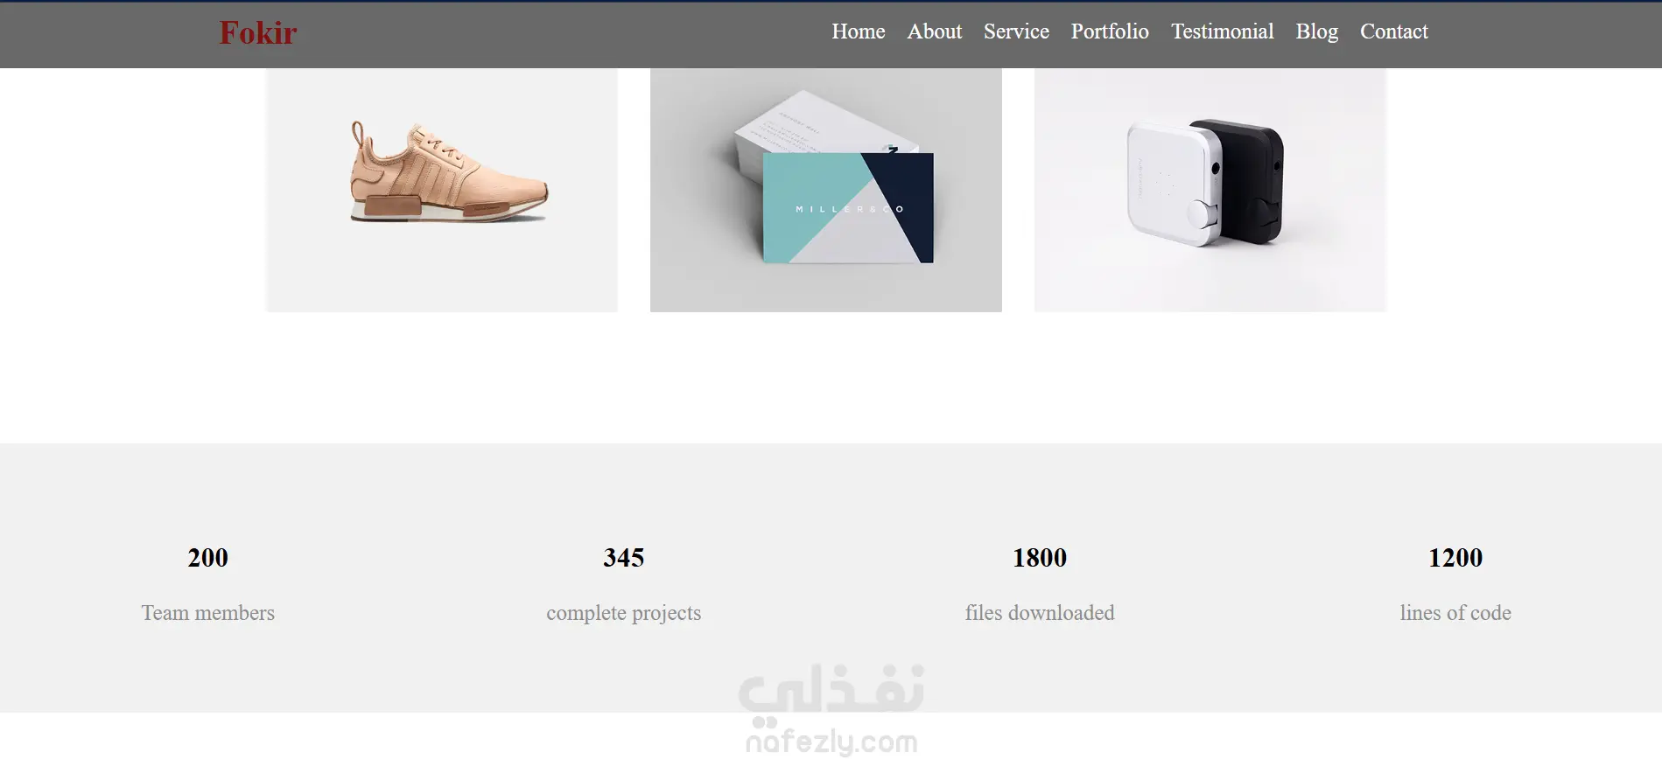Go to the Blog page link
The height and width of the screenshot is (759, 1662).
(x=1316, y=31)
